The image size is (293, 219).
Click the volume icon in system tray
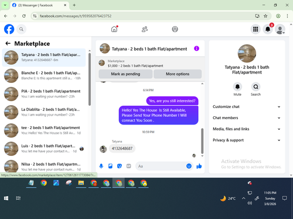pos(250,203)
